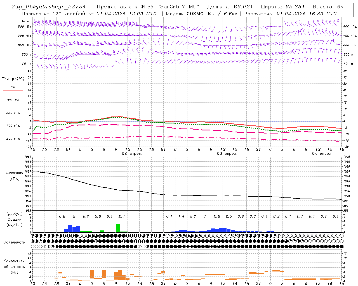Click the Ветер wind section label
358x286 pixels.
click(26, 21)
